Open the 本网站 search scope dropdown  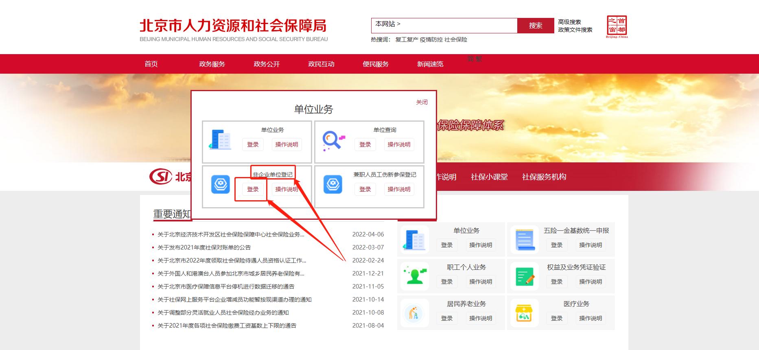pos(388,24)
